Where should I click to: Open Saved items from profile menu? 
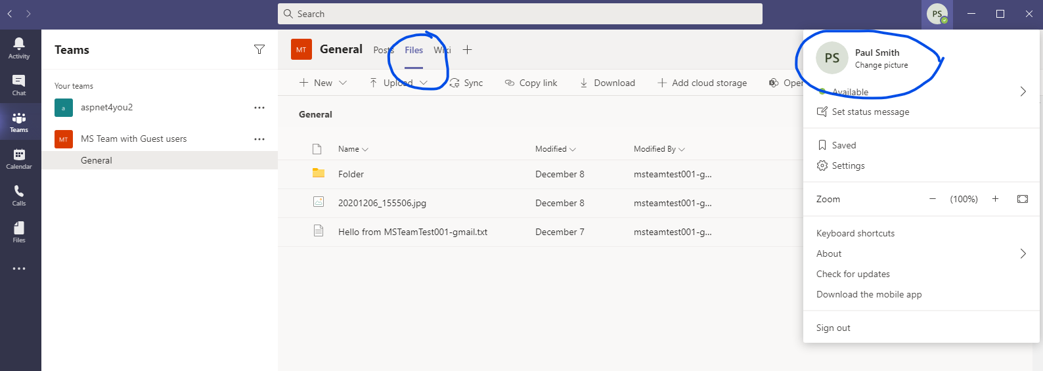point(836,145)
